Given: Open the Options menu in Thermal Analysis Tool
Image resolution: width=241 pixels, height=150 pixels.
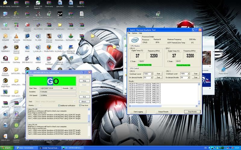Looking at the screenshot, I should click(134, 33).
